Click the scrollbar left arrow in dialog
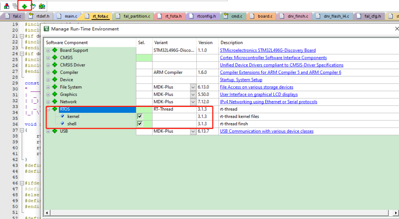The width and height of the screenshot is (399, 219). tap(47, 213)
